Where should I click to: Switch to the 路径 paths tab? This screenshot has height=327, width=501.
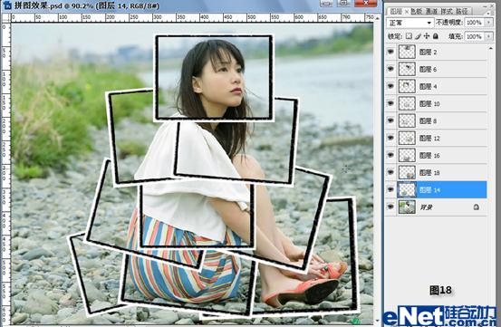(x=462, y=12)
